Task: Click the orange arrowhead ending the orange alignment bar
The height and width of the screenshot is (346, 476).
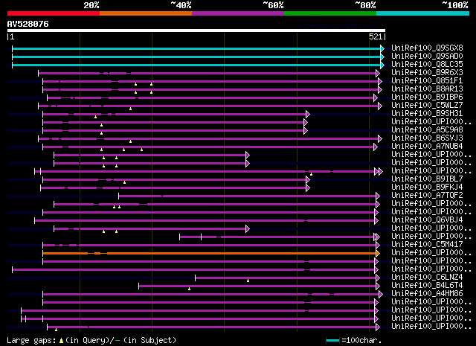Action: pos(378,253)
